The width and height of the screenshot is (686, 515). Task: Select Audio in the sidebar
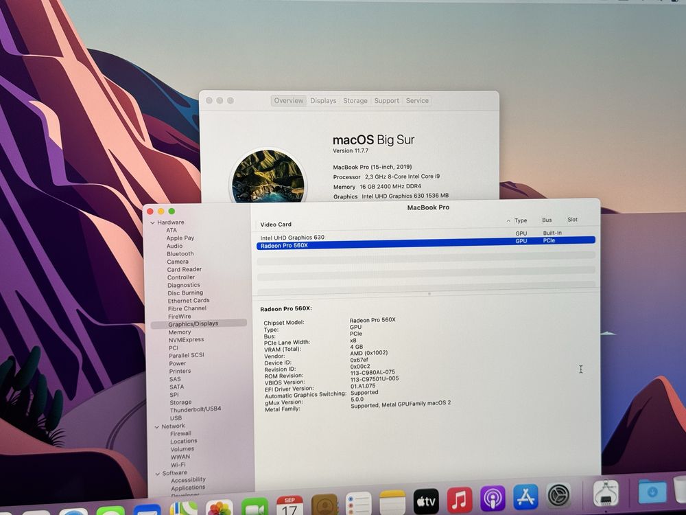point(174,246)
